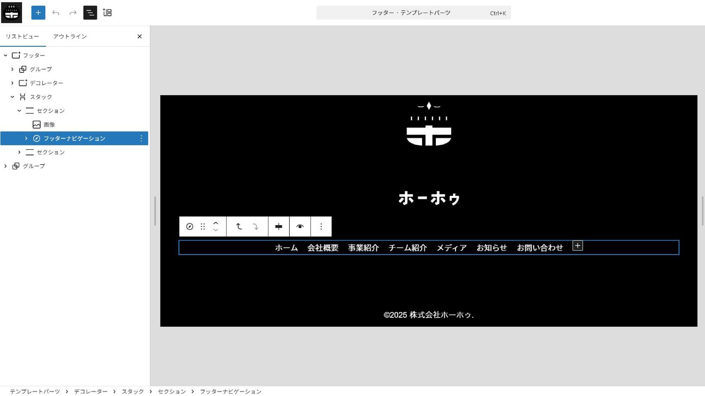The height and width of the screenshot is (396, 705).
Task: Click the navigation compass icon in block toolbar
Action: coord(189,227)
